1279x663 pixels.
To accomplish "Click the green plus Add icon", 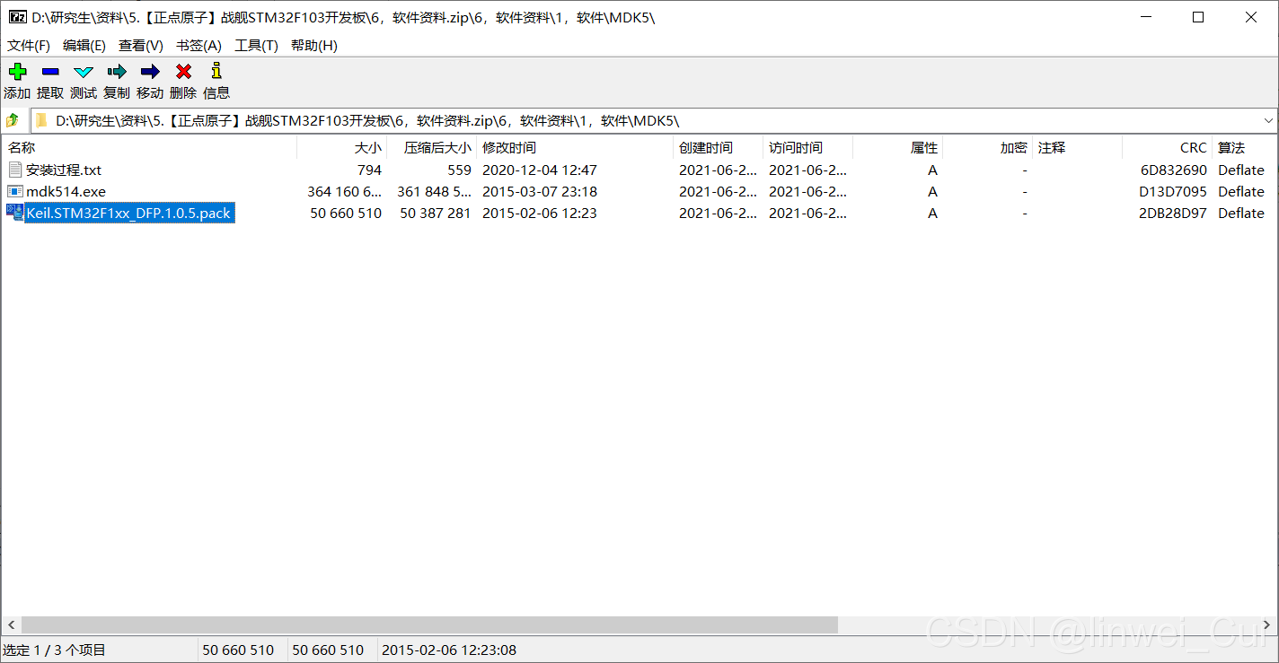I will (x=17, y=72).
